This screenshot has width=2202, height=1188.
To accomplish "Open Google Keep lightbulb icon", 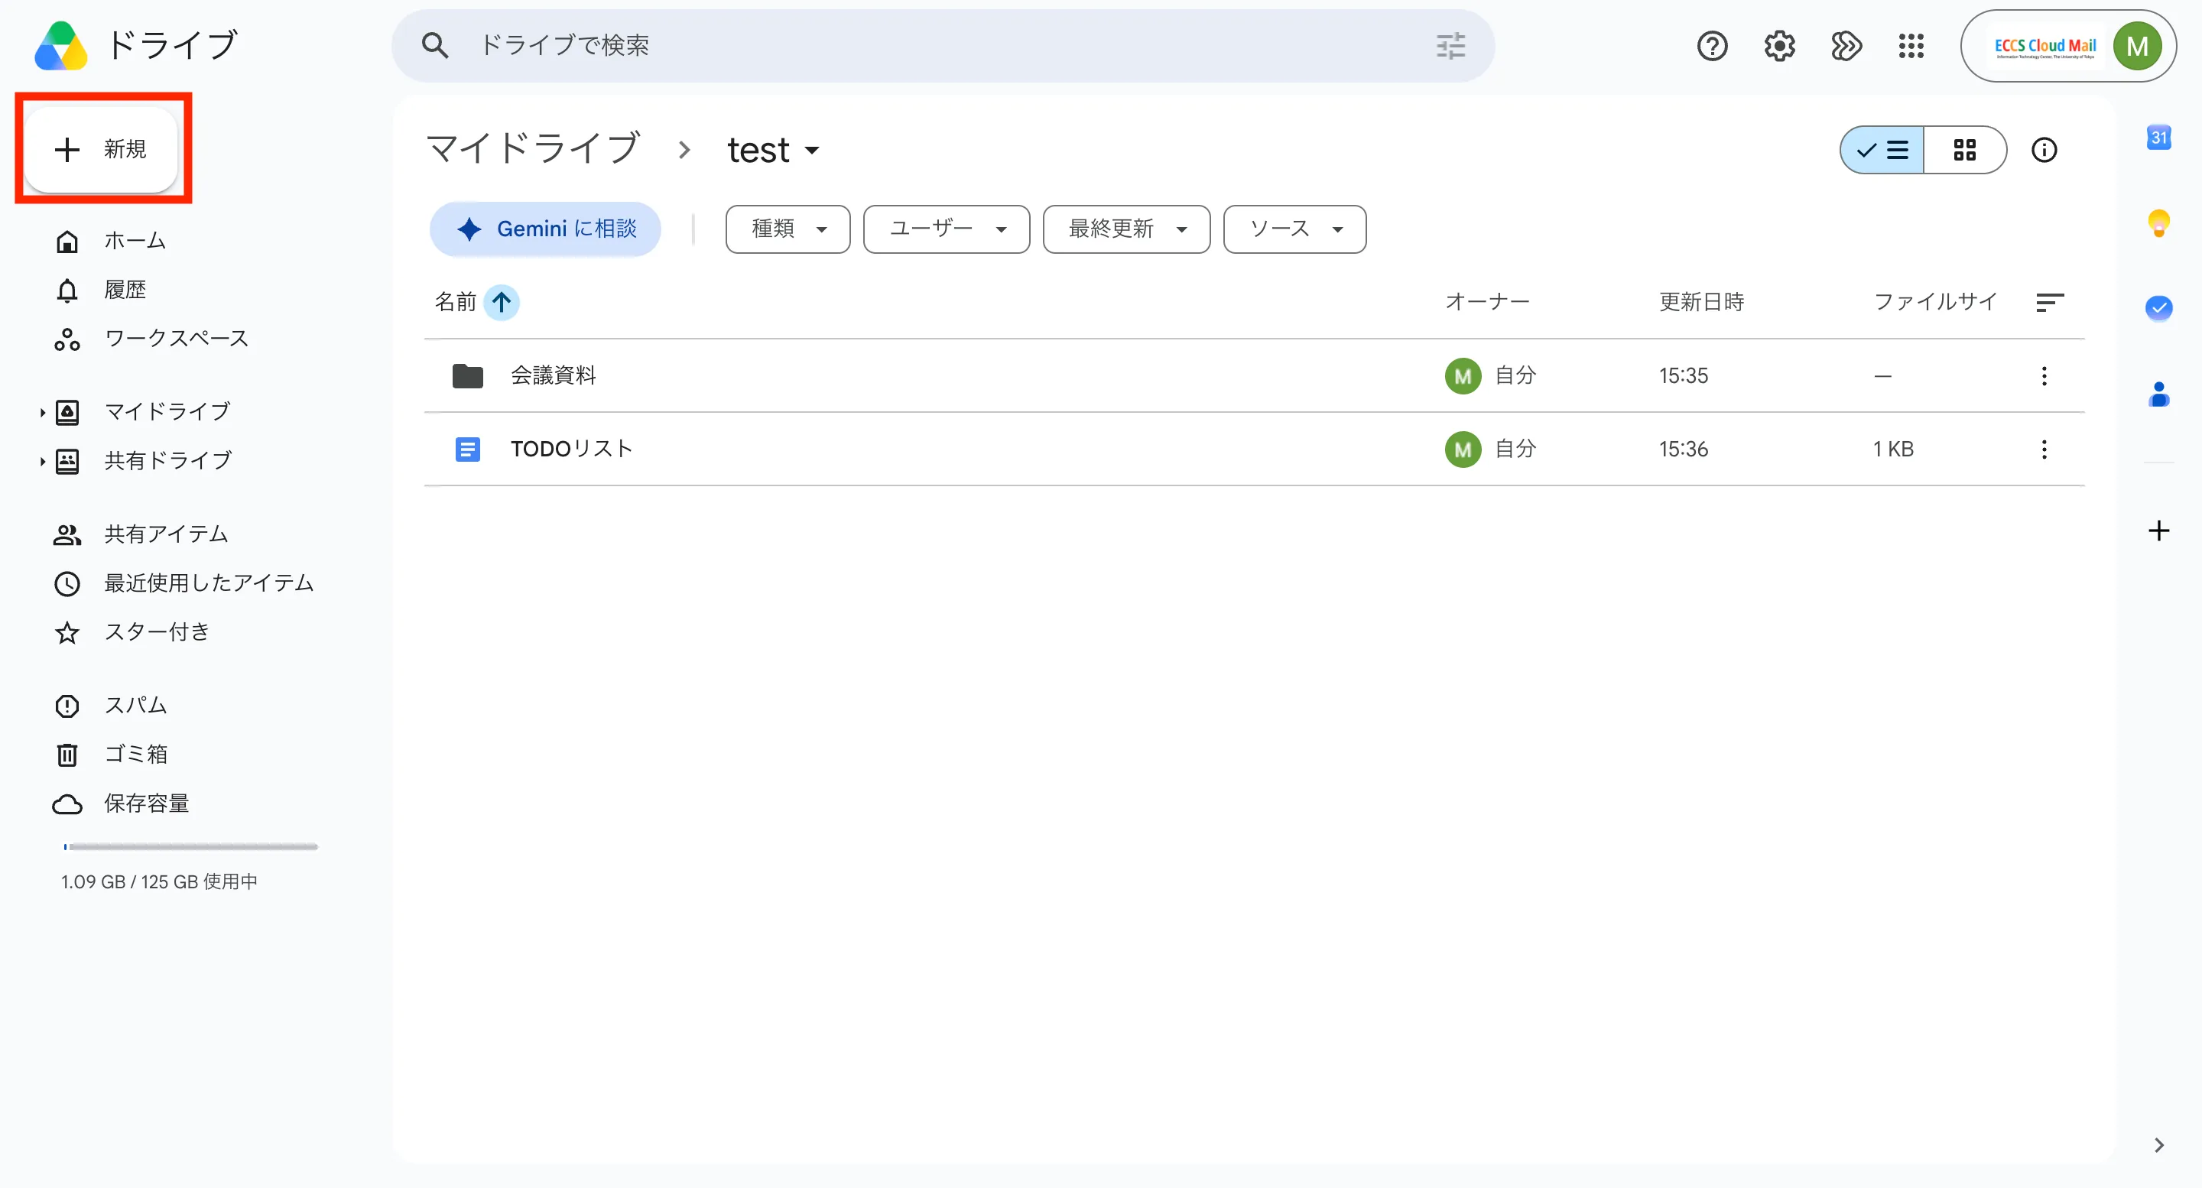I will [2159, 223].
